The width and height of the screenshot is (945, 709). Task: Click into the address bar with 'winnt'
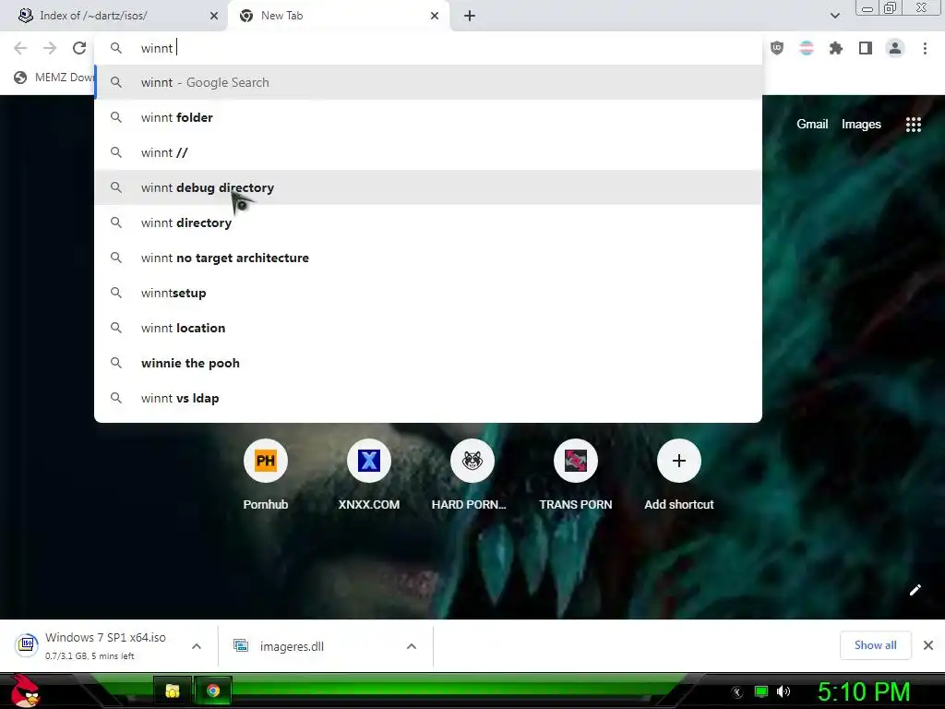[428, 48]
